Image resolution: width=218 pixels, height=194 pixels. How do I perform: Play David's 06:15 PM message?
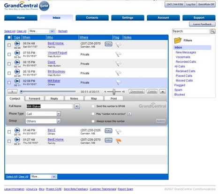click(17, 62)
